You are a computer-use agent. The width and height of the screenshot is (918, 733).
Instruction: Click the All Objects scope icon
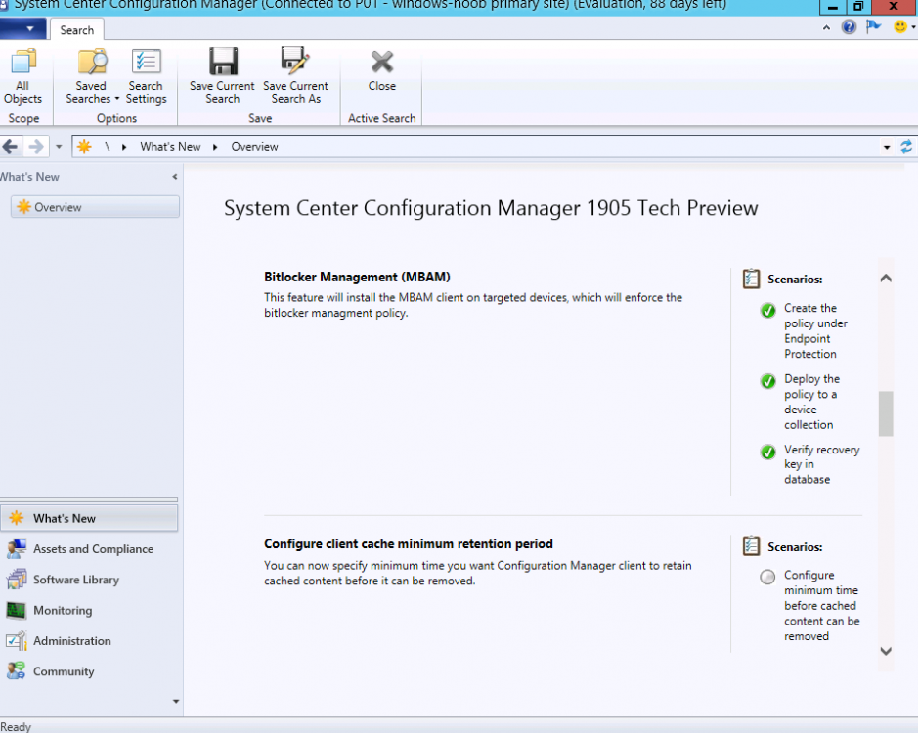tap(22, 62)
